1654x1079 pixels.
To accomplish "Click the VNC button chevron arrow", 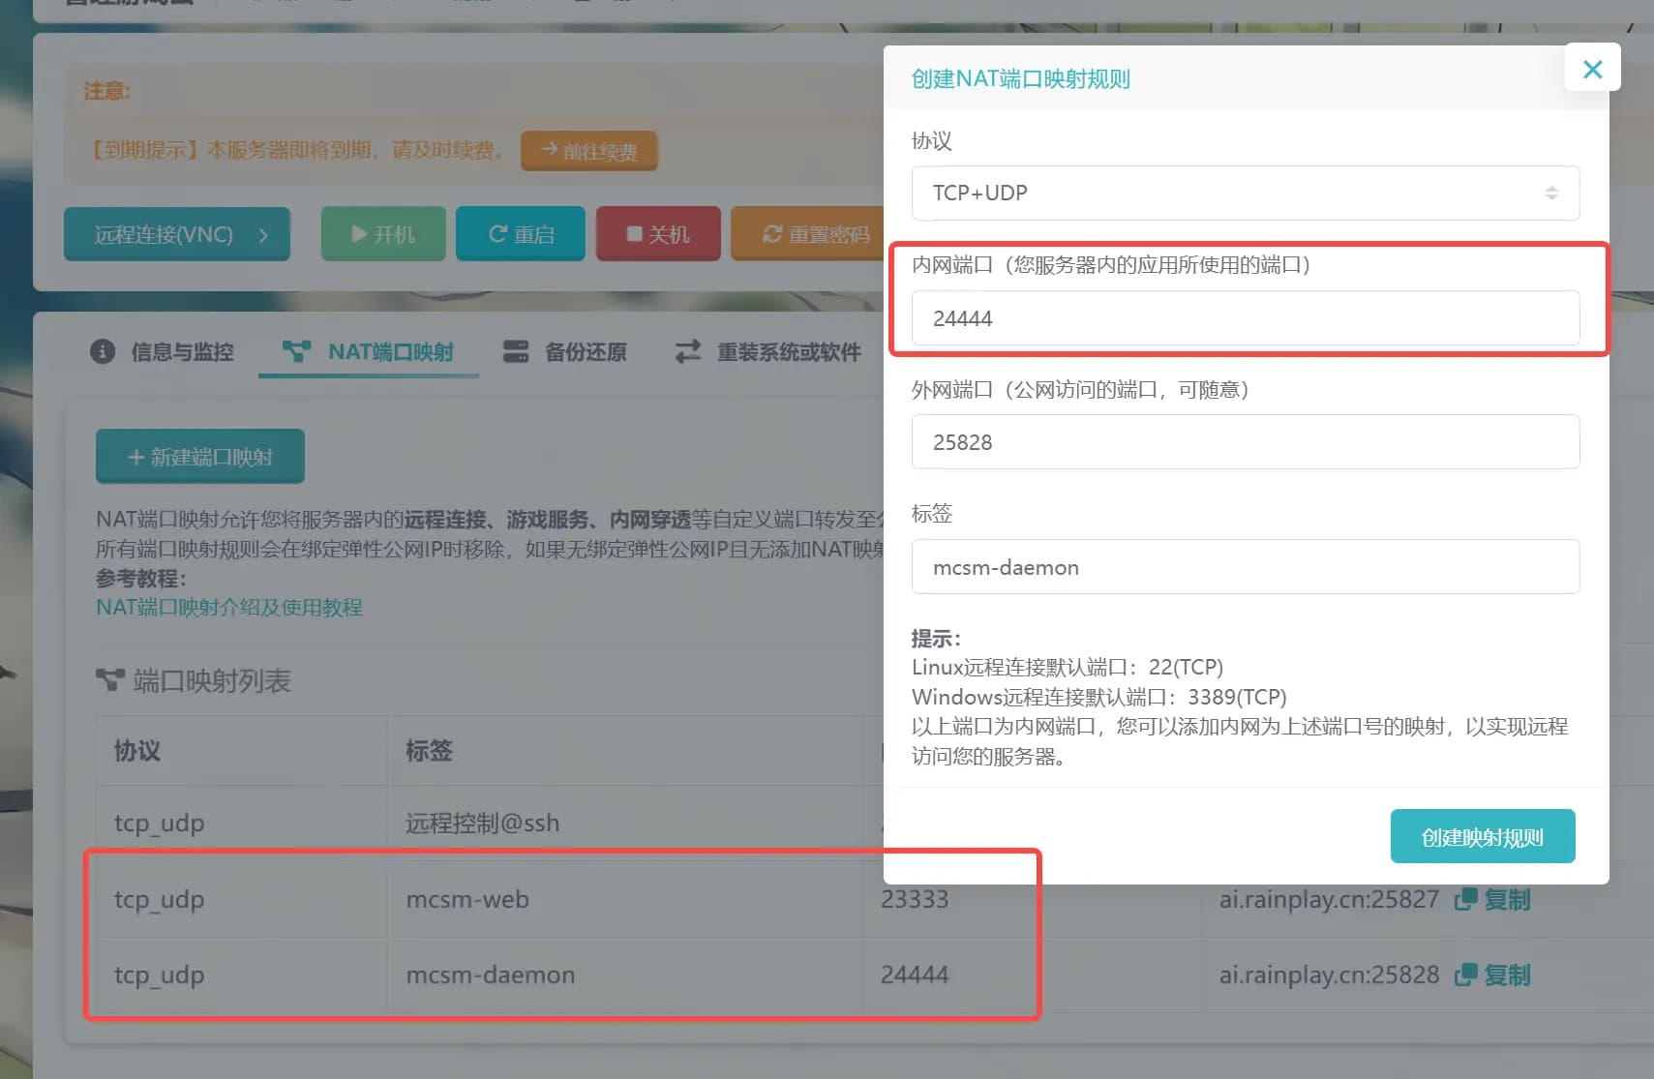I will pos(263,234).
